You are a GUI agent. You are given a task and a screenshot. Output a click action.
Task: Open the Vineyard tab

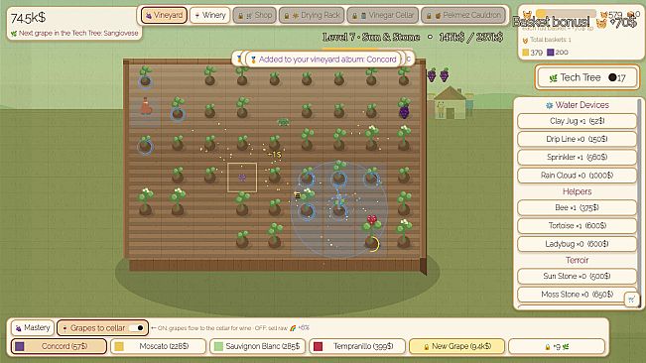164,15
